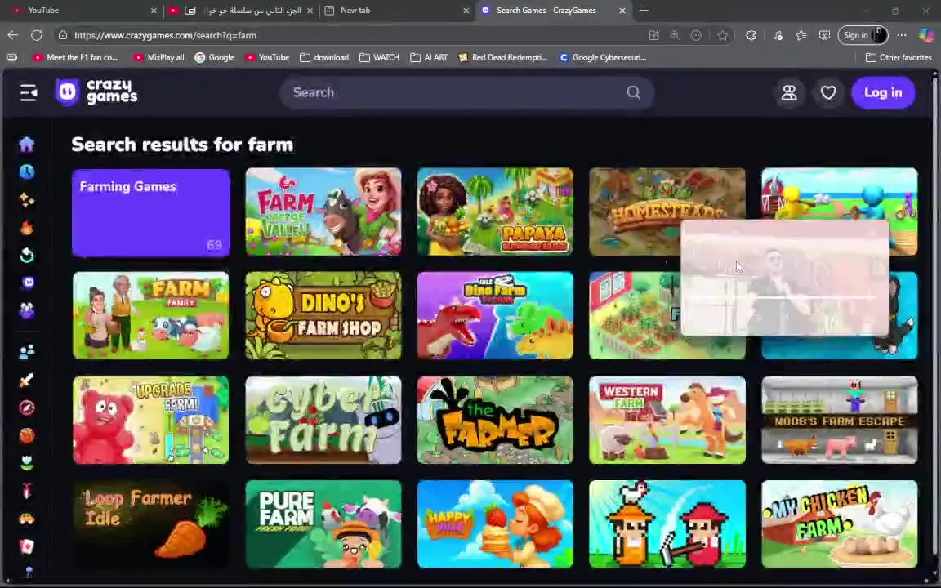The width and height of the screenshot is (941, 588).
Task: Click the browser address bar URL
Action: (x=165, y=35)
